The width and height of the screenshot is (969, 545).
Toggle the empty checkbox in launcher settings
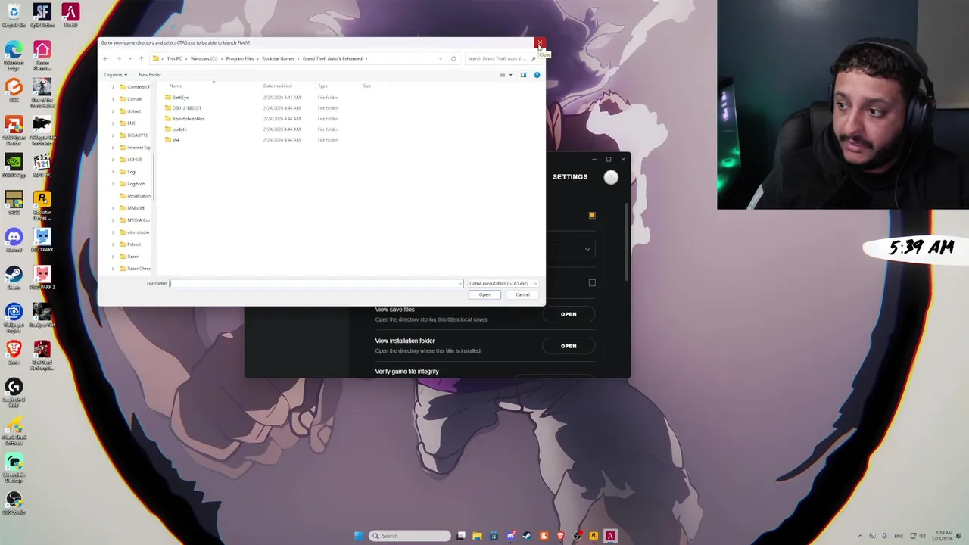tap(592, 283)
